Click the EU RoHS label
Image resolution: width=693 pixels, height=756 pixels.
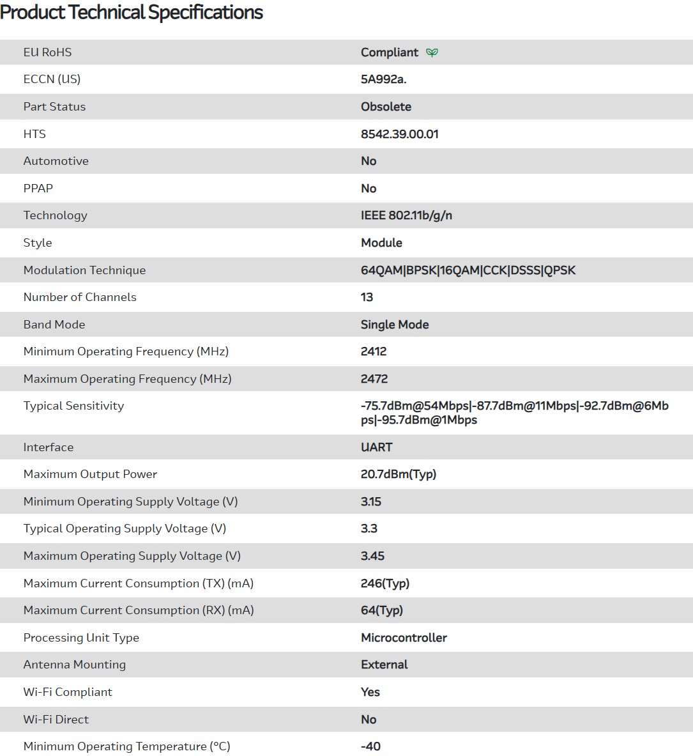(47, 52)
